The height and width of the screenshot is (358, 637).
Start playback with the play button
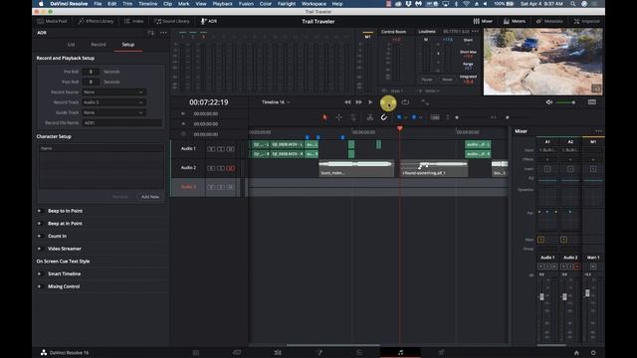point(370,102)
